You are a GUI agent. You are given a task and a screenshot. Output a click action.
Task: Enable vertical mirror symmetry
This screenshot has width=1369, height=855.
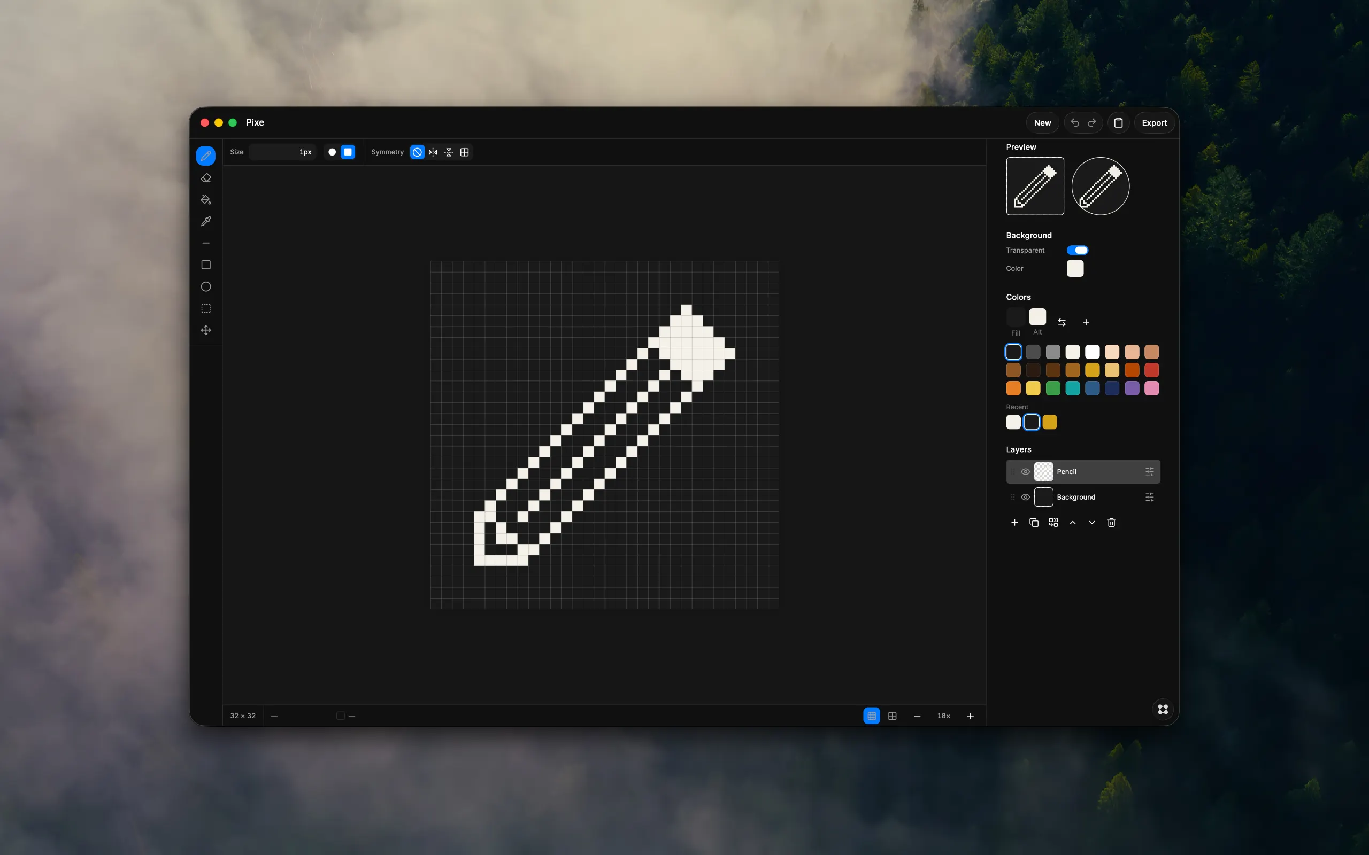click(x=449, y=152)
